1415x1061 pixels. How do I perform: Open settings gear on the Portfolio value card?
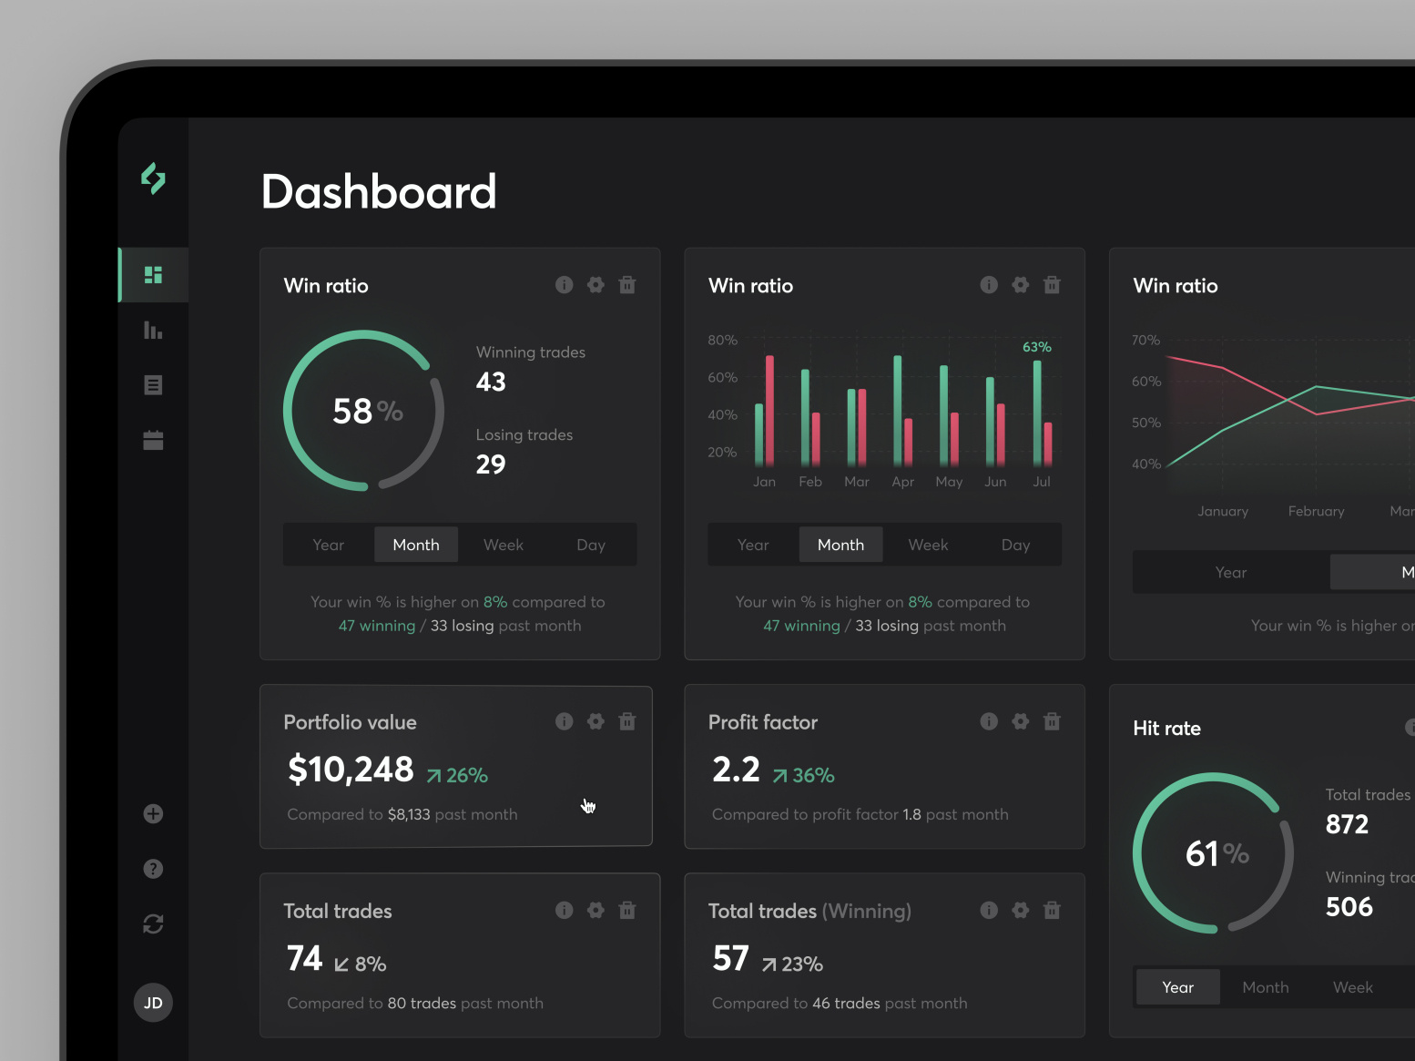[x=596, y=721]
